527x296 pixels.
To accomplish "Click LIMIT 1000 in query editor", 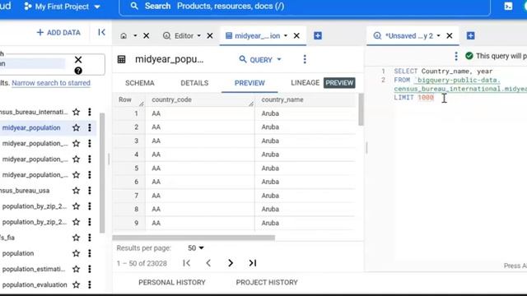I will [413, 98].
